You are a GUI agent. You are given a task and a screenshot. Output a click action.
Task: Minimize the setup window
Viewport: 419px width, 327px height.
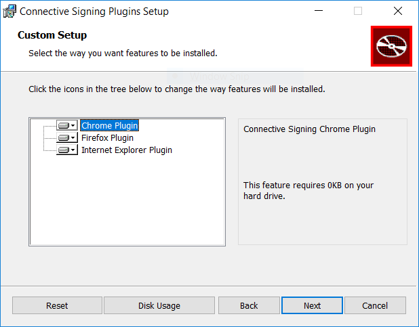[318, 12]
